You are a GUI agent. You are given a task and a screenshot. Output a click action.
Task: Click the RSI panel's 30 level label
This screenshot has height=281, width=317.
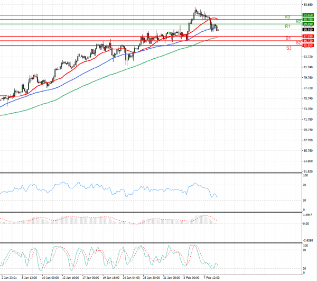tap(305, 201)
